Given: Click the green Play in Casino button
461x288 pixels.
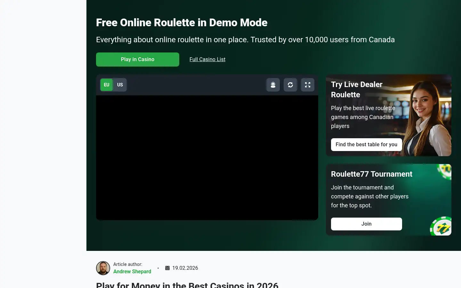Looking at the screenshot, I should pos(138,60).
